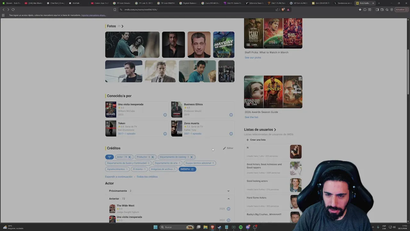Switch to the KickTalk tab

76,3
